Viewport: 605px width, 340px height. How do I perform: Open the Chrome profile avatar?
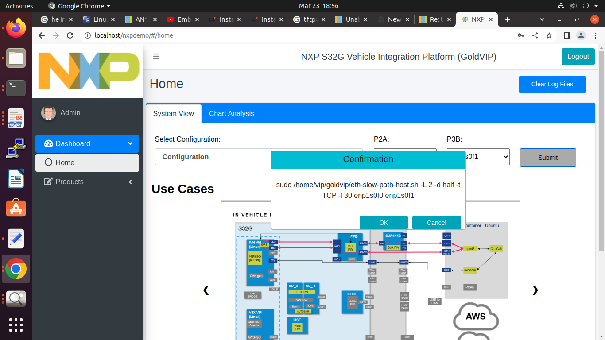click(581, 35)
